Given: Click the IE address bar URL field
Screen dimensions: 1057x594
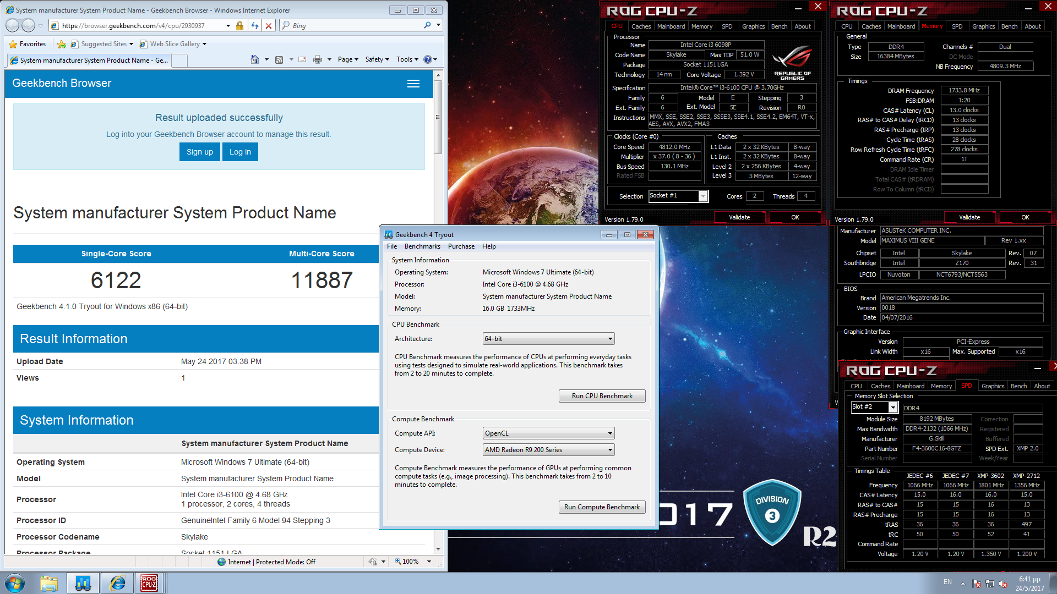Looking at the screenshot, I should 142,26.
